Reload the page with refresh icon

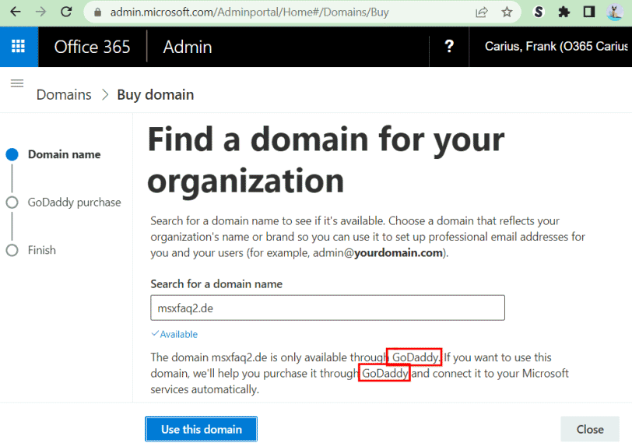tap(66, 12)
